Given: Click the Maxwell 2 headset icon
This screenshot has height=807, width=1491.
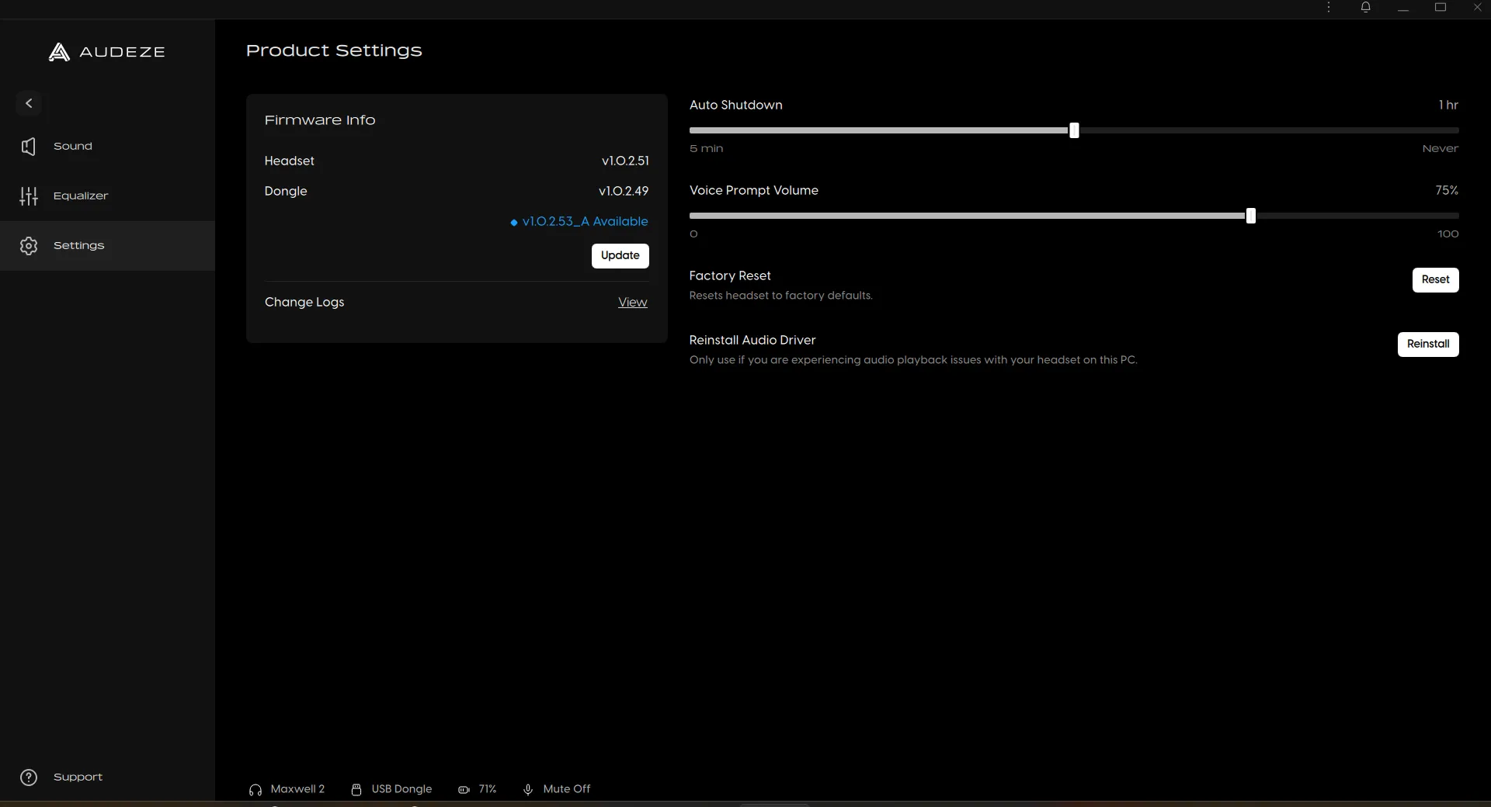Looking at the screenshot, I should (x=255, y=790).
